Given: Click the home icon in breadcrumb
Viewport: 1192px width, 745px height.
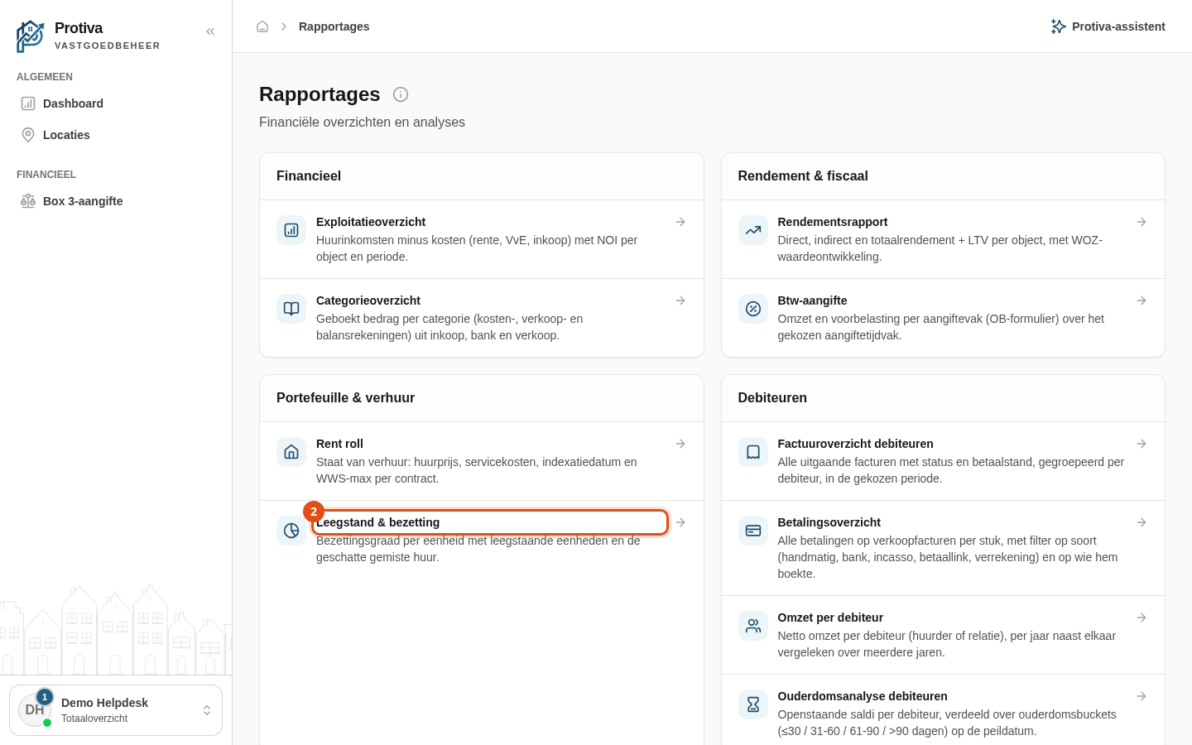Looking at the screenshot, I should pos(262,26).
